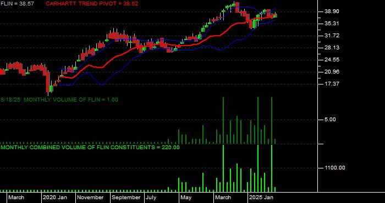385x203 pixels.
Task: Click the 2025 Jan timeline label
Action: (x=261, y=198)
